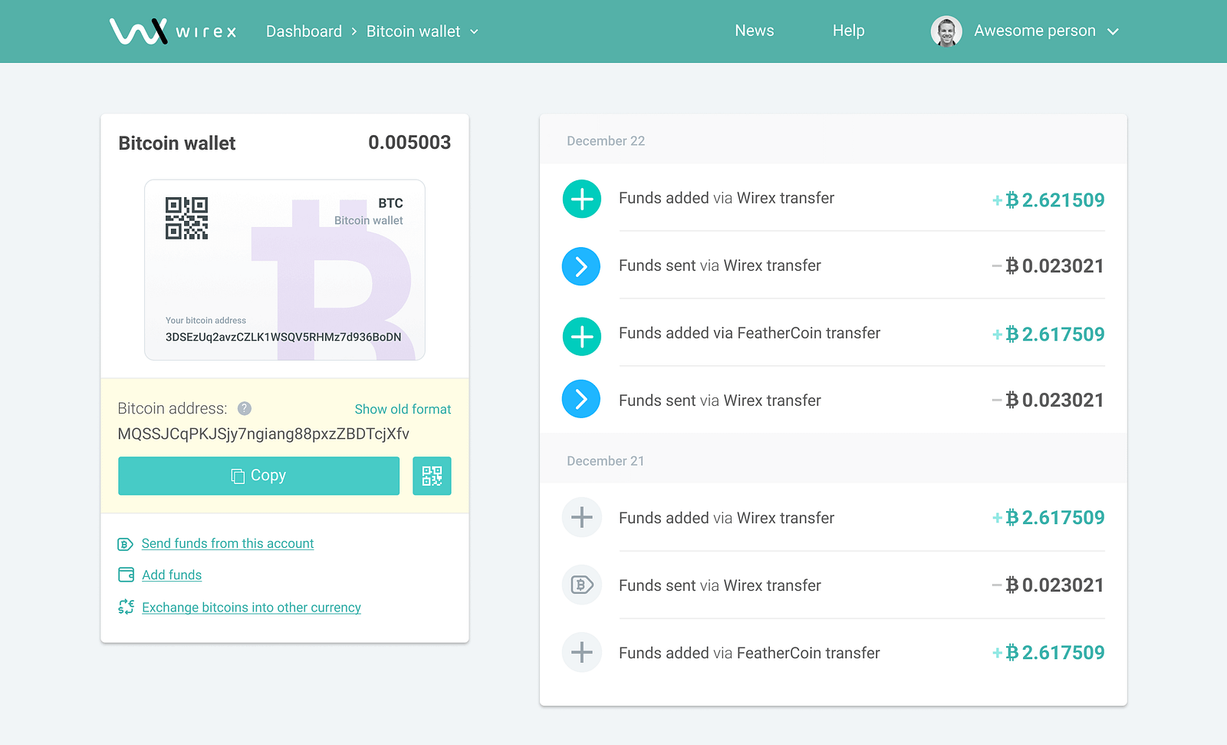
Task: Click the December 22 date header
Action: pos(606,141)
